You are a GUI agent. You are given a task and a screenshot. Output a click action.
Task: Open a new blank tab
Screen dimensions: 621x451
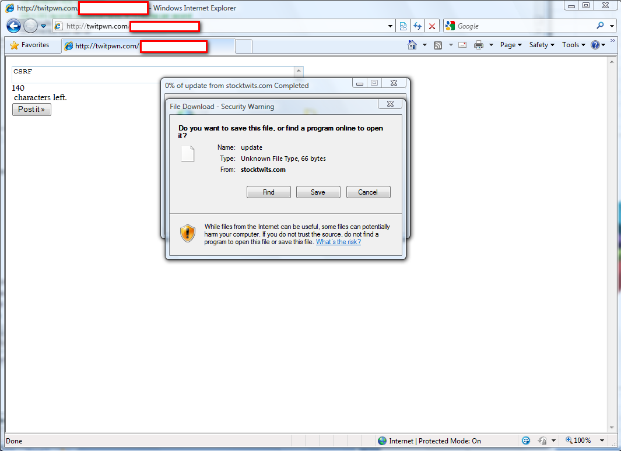pos(244,46)
